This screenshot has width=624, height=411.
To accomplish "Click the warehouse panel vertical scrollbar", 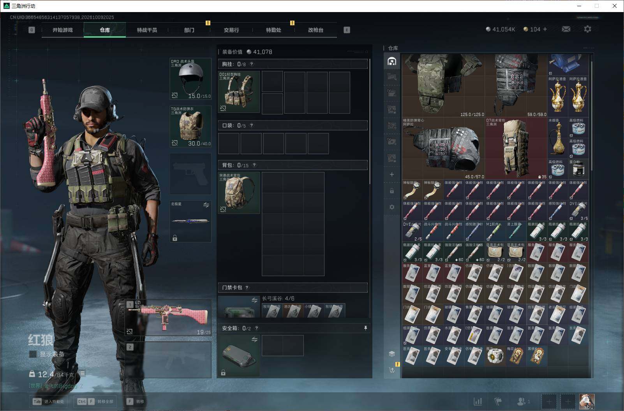I will 592,113.
